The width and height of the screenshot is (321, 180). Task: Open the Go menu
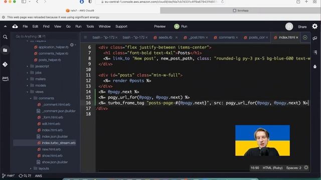(x=68, y=26)
